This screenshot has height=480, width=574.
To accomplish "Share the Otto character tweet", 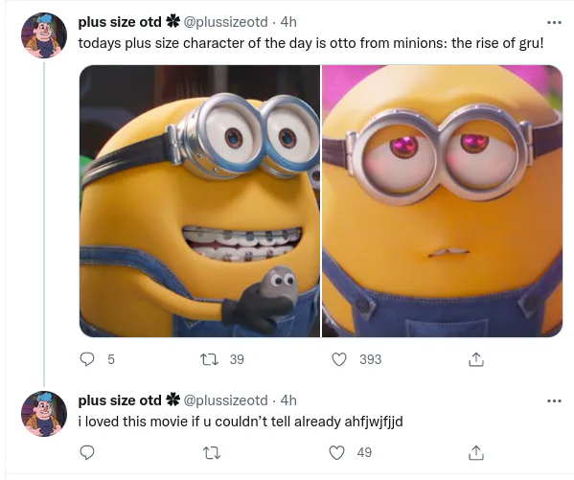I will point(476,359).
